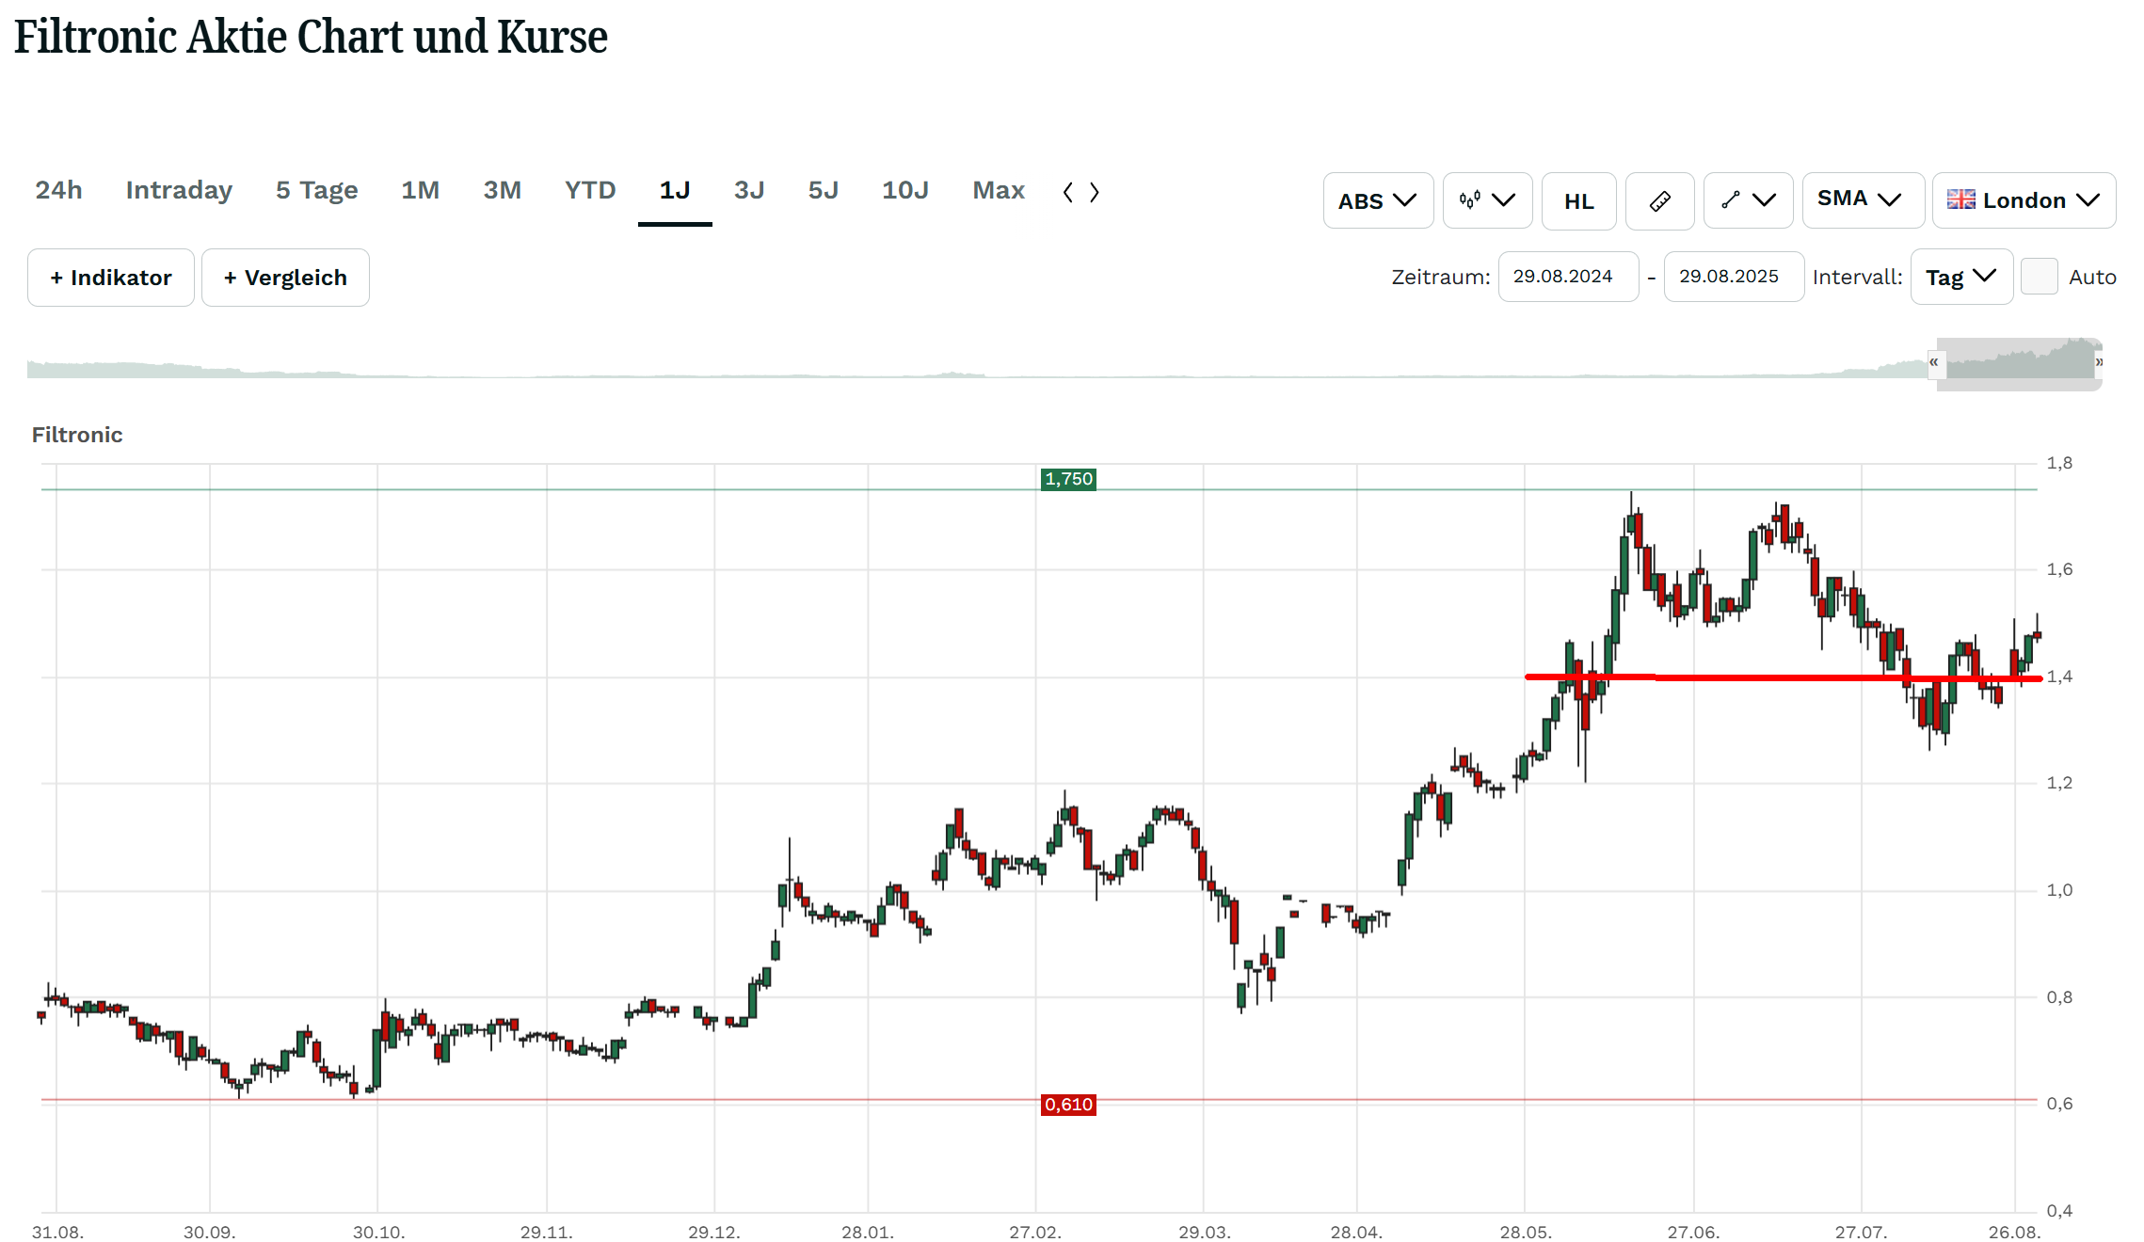Screen dimensions: 2144x1242
Task: Select the YTD range tab
Action: click(x=590, y=190)
